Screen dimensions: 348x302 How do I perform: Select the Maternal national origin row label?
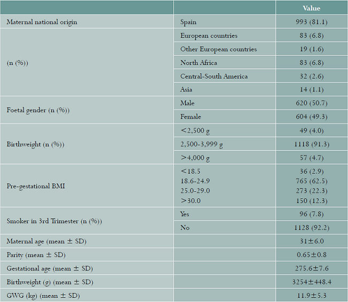pos(42,22)
